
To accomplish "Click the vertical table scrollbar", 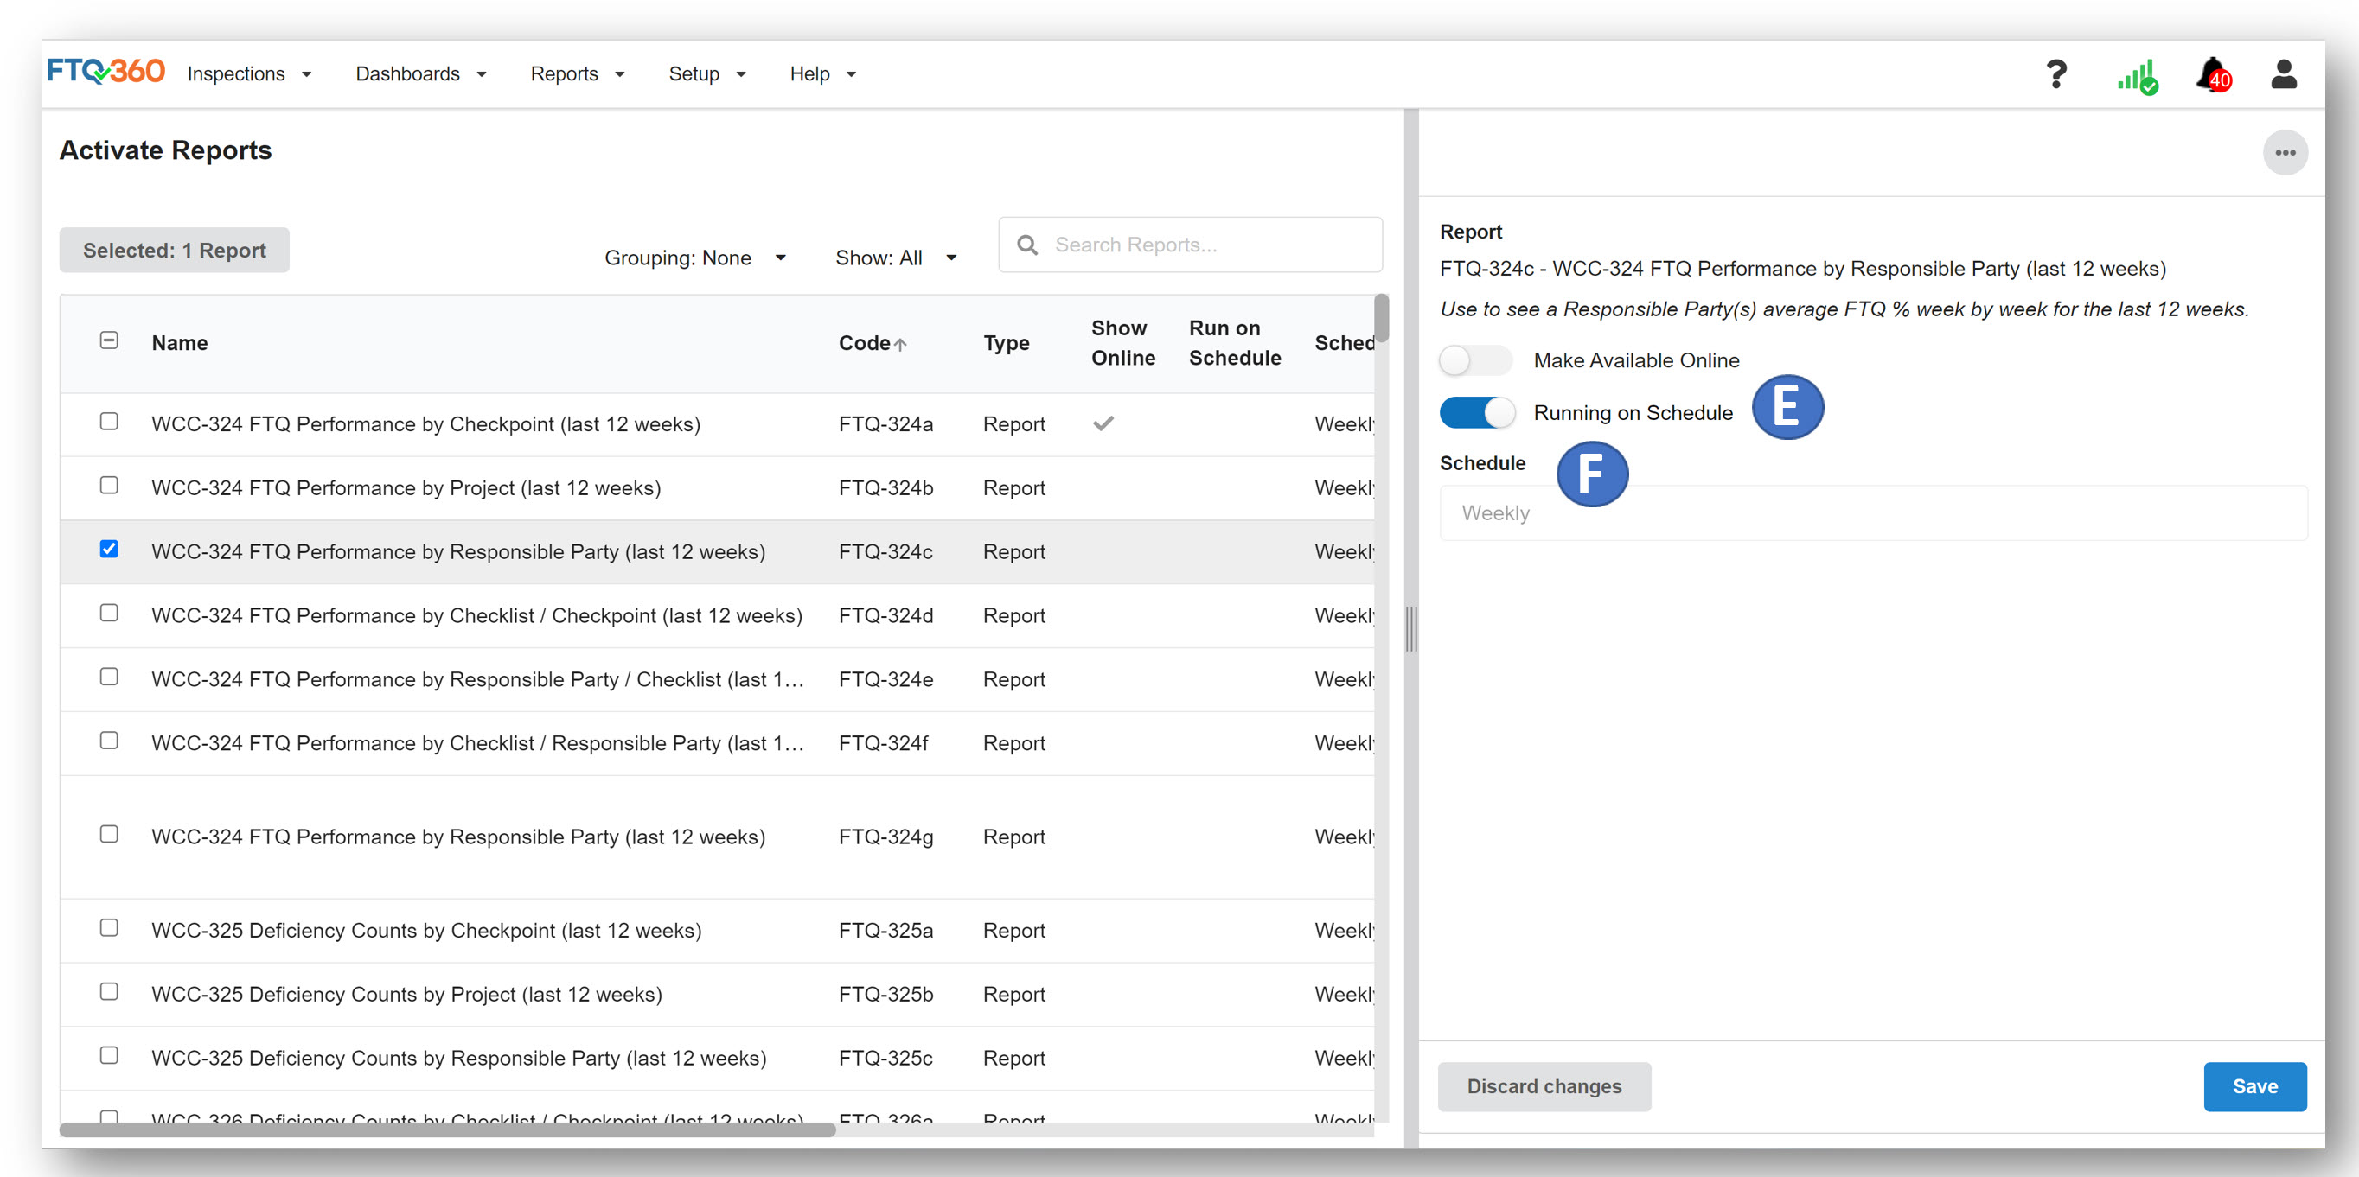I will 1381,318.
